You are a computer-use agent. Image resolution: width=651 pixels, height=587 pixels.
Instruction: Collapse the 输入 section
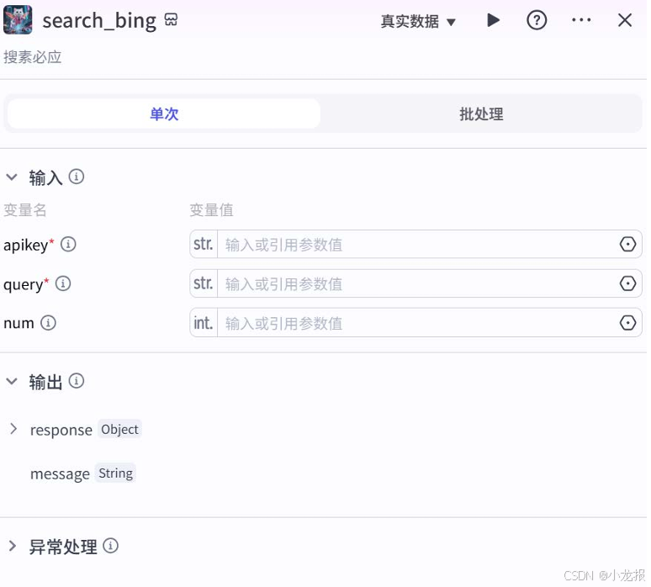(x=12, y=177)
